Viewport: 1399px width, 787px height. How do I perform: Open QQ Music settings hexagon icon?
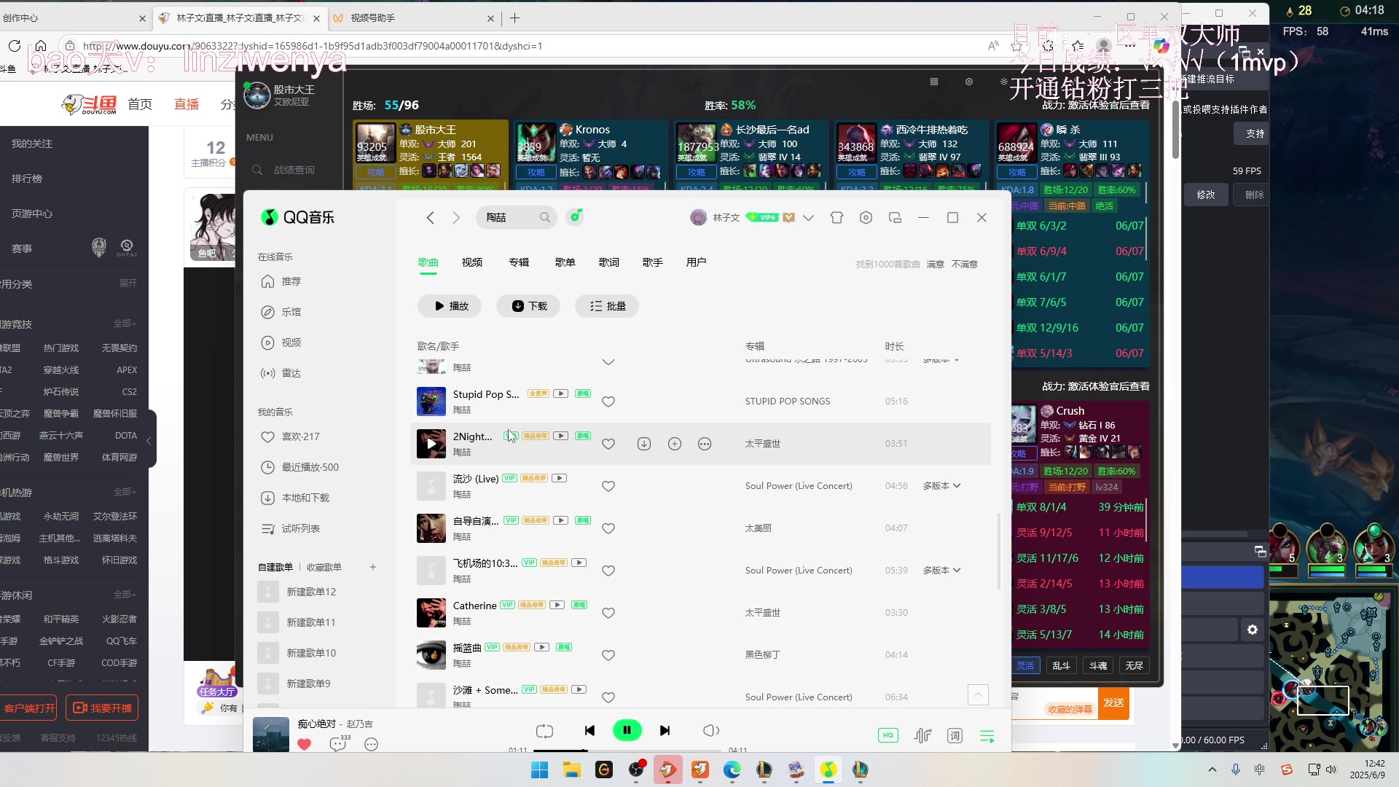[x=866, y=217]
